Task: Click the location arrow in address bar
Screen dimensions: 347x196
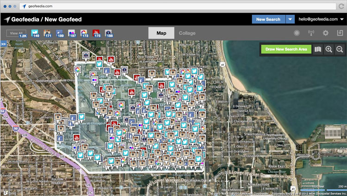Action: 24,6
